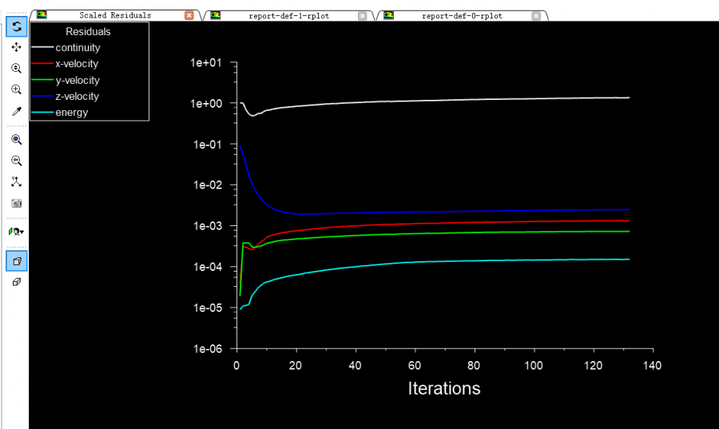
Task: Take a screenshot with camera icon
Action: pos(16,203)
